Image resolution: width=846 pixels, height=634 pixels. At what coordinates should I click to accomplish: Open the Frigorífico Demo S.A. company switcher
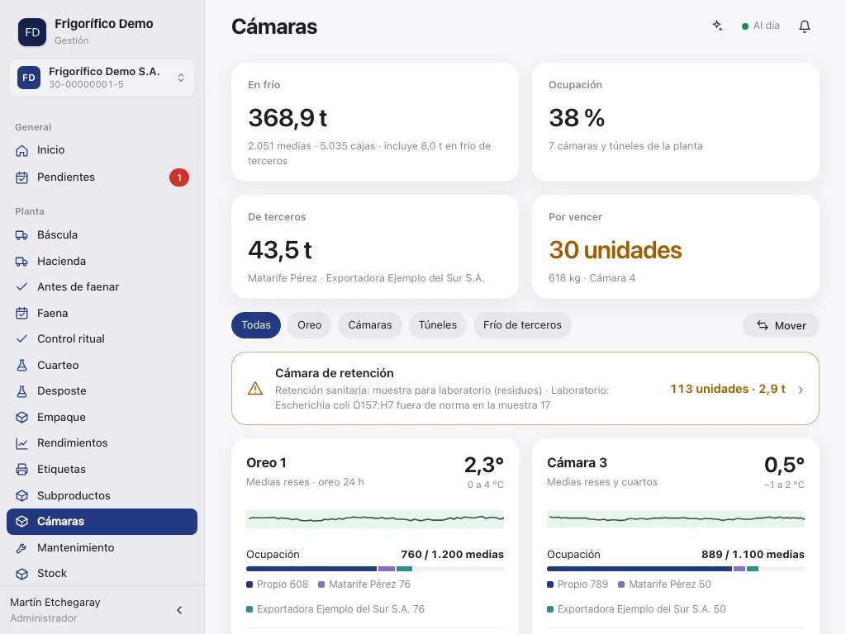pos(102,78)
